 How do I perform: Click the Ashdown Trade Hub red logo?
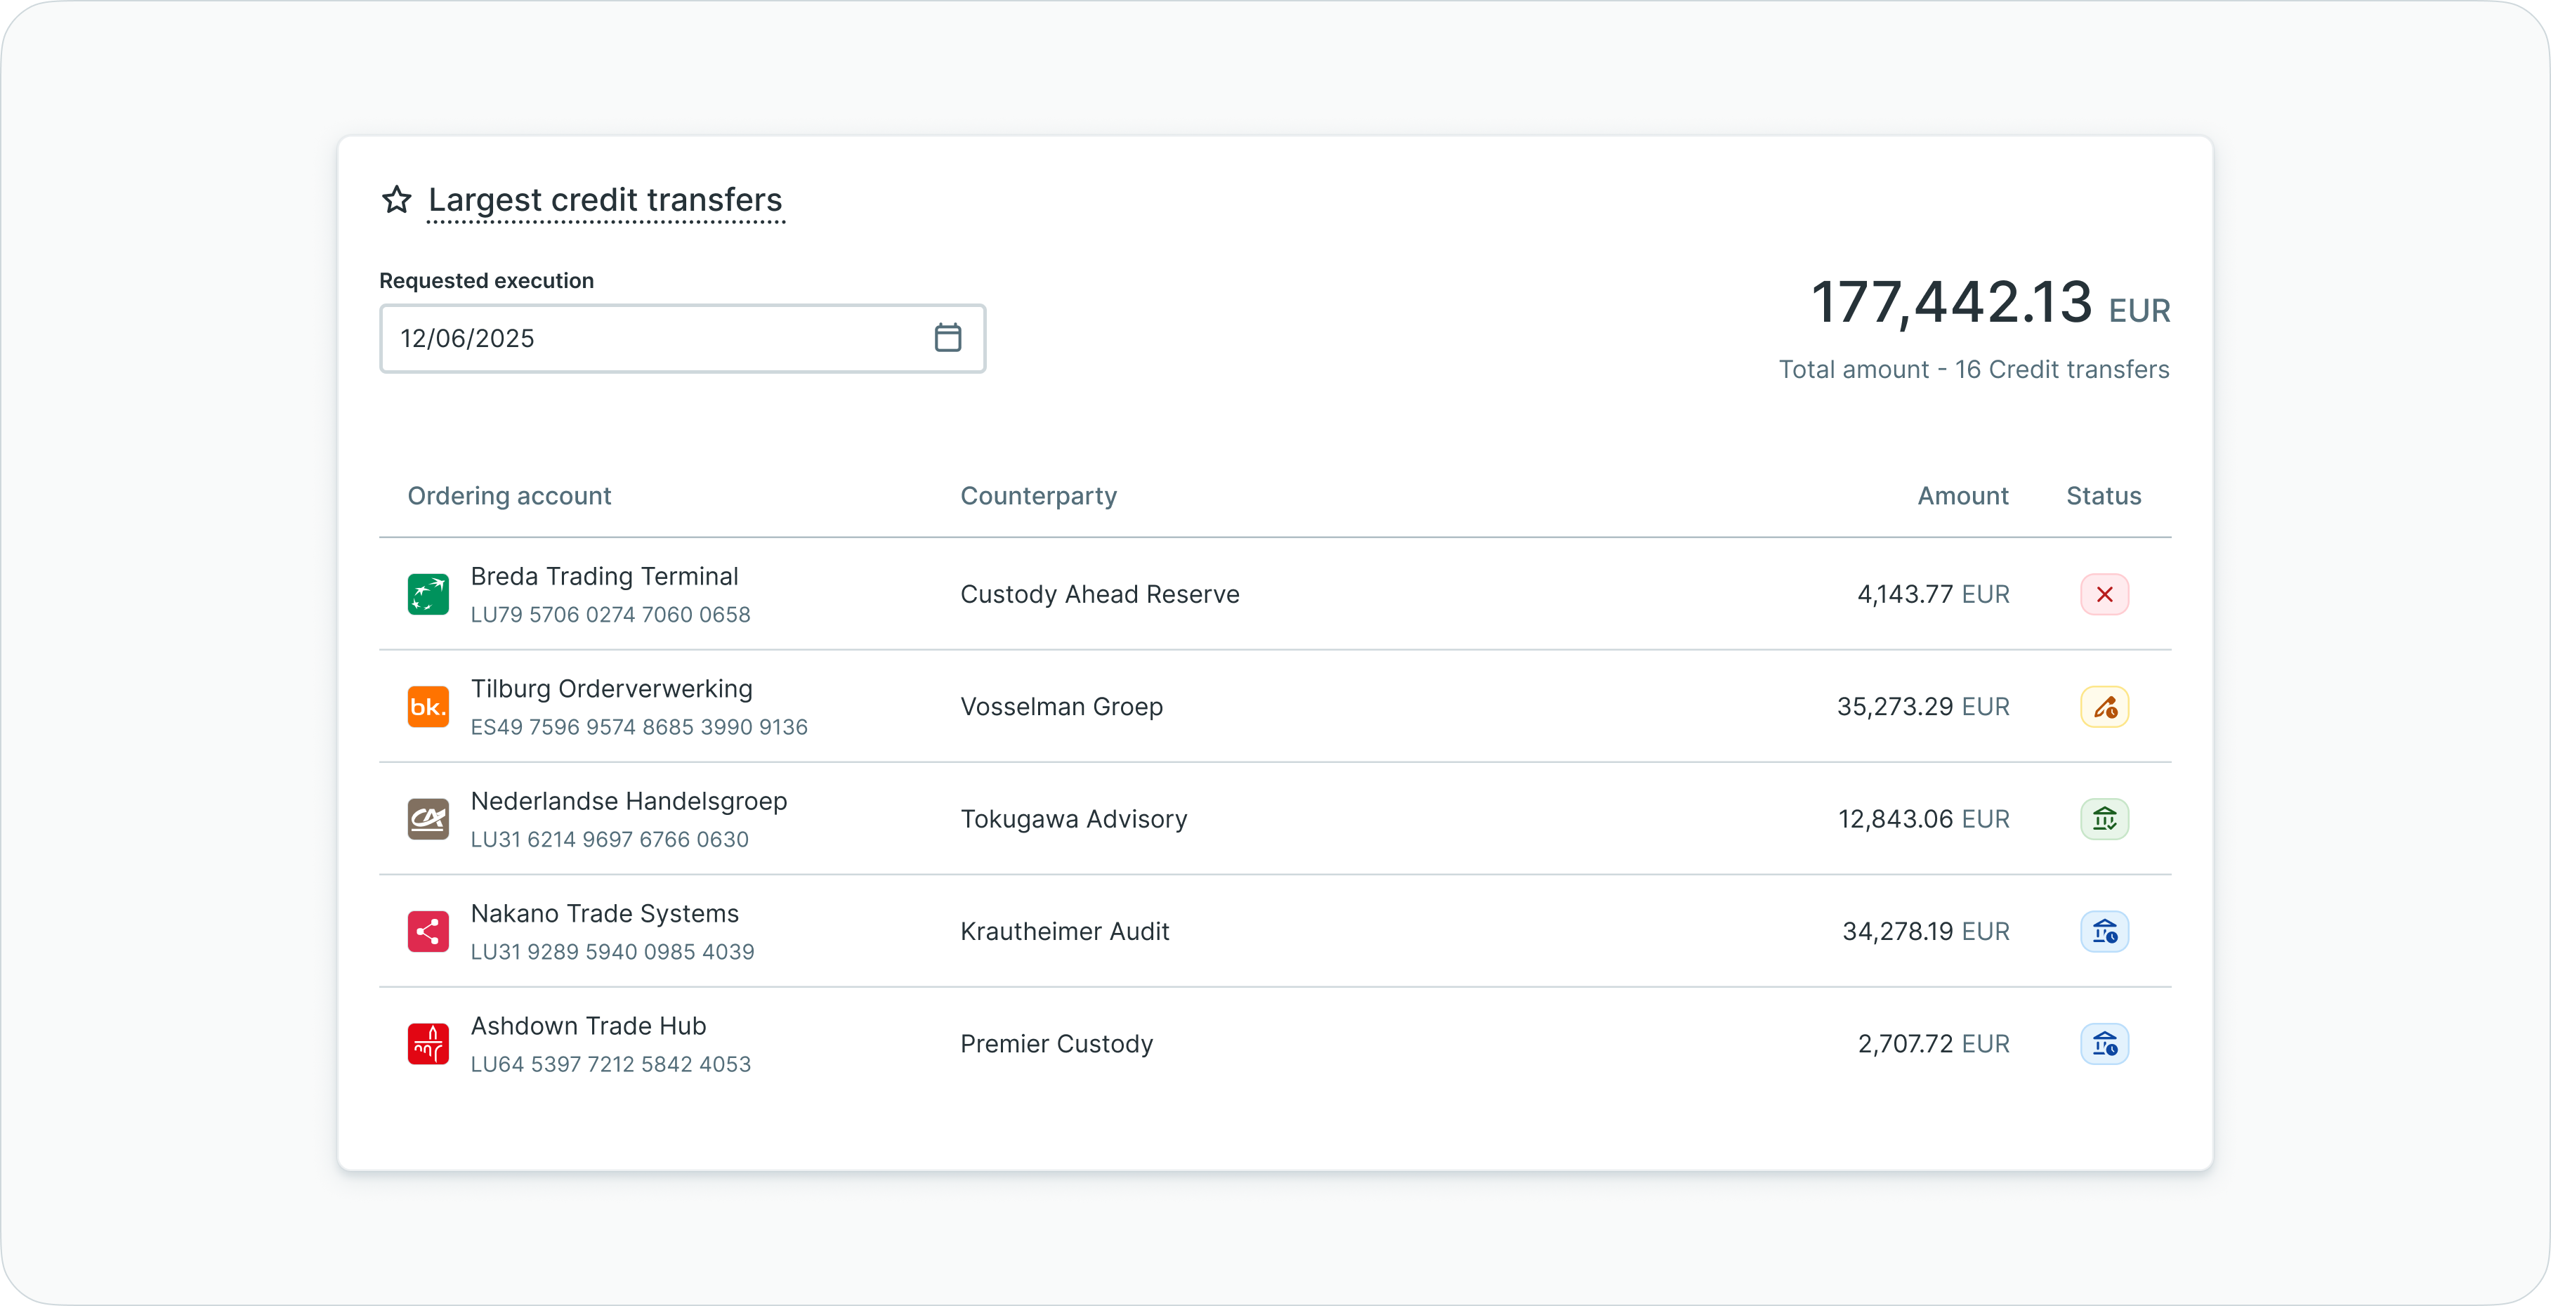(x=428, y=1043)
